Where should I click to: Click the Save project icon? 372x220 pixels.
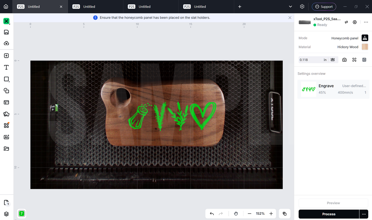(6, 32)
